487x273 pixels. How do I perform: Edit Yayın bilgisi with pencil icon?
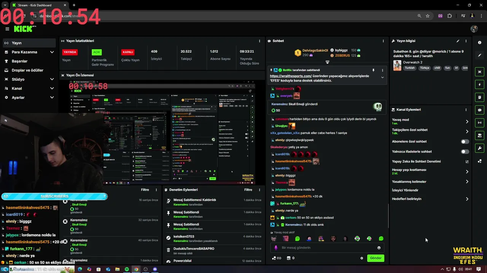coord(458,41)
